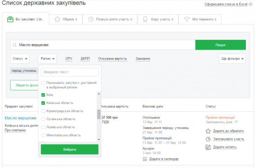256x168 pixels.
Task: Click the star icon in the Обране tab
Action: (x=57, y=19)
